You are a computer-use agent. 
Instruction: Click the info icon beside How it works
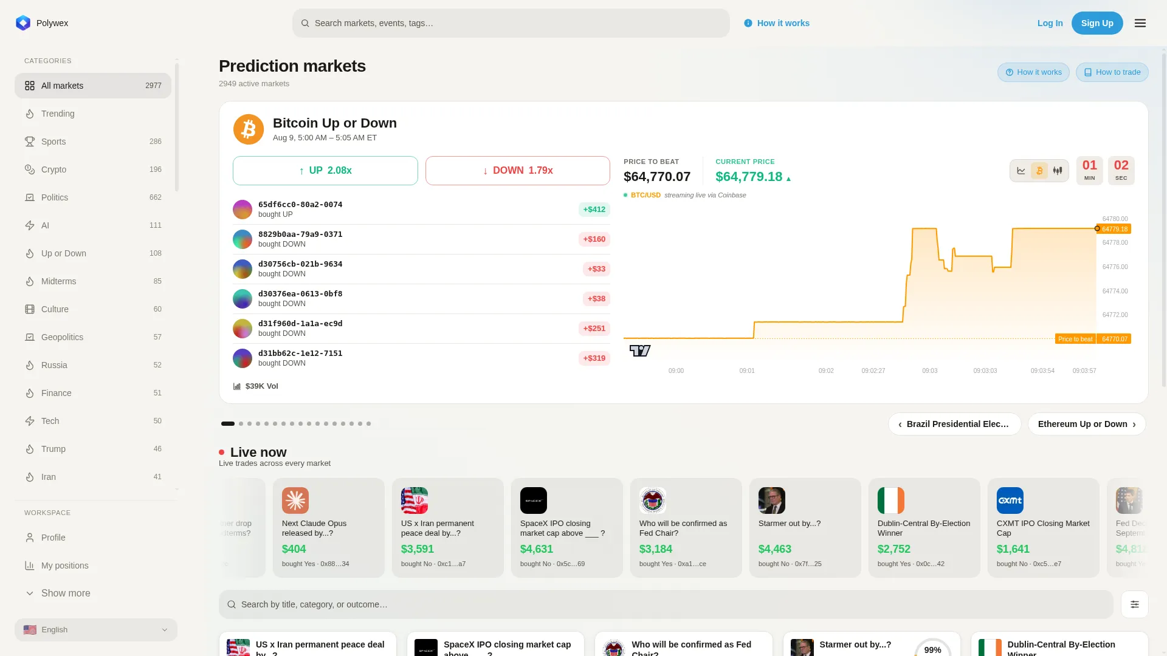click(748, 23)
